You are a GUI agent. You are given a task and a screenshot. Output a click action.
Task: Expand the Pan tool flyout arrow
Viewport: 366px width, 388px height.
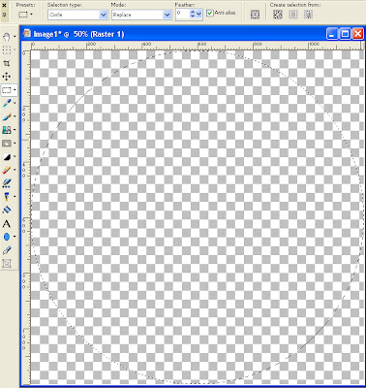point(15,37)
